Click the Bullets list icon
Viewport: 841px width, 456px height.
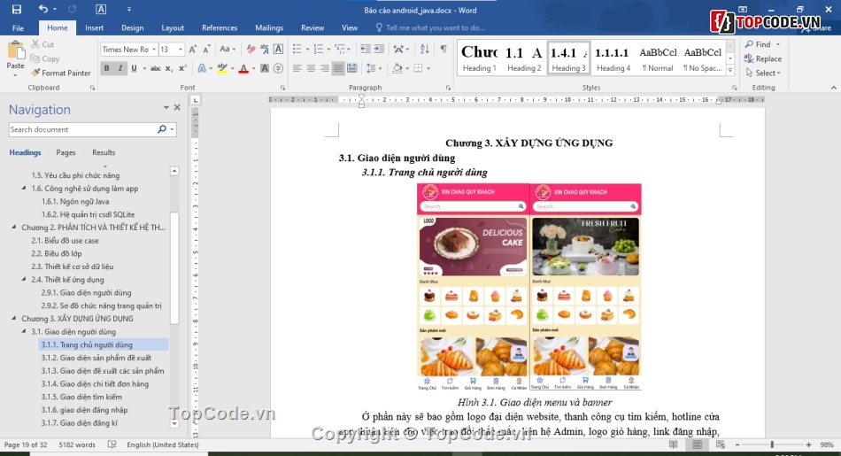pos(297,50)
